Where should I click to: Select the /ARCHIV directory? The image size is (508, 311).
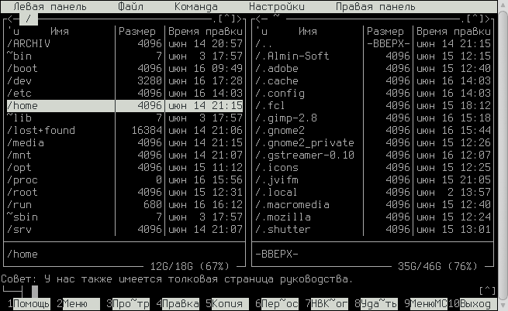(125, 43)
